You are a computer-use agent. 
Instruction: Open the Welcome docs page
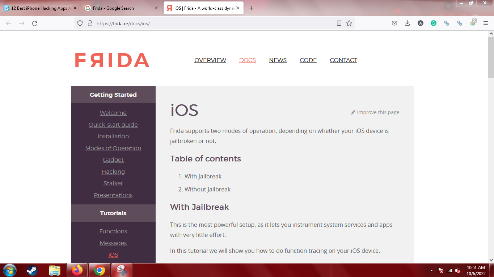tap(113, 113)
